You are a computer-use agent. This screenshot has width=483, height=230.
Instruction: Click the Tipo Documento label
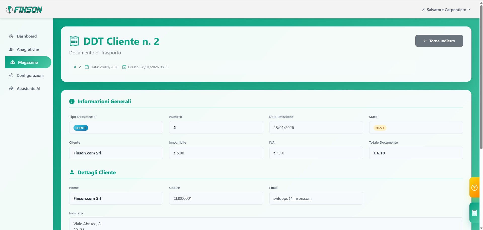[82, 117]
